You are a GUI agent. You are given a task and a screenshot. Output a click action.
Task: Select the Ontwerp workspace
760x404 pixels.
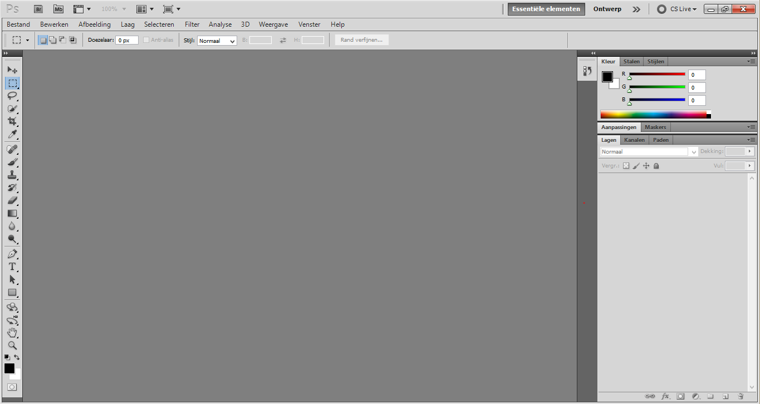click(607, 9)
